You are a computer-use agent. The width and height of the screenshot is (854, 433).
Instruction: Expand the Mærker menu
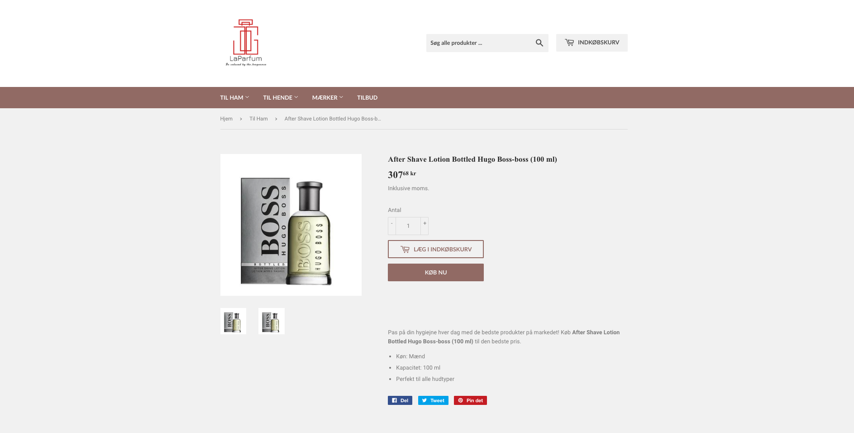[328, 97]
